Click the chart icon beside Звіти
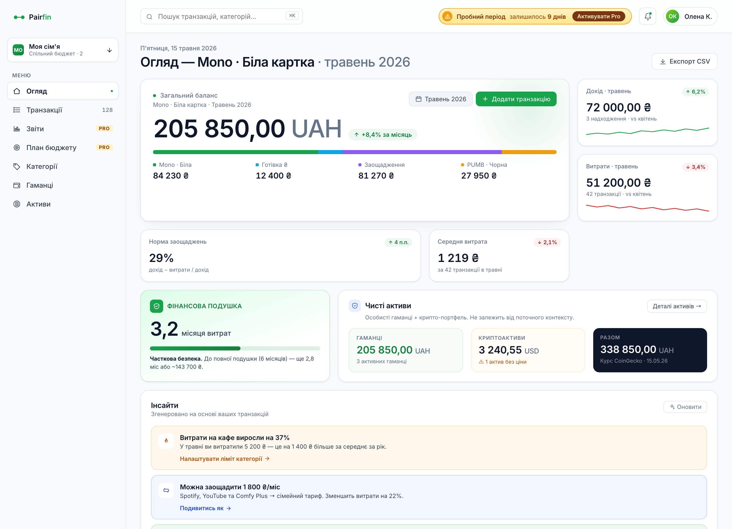Viewport: 732px width, 529px height. coord(17,129)
